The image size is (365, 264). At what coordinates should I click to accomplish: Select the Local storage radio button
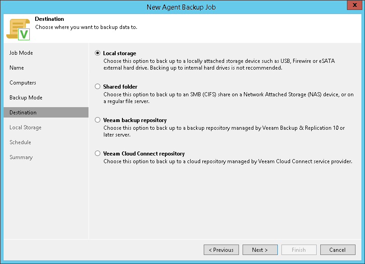click(98, 53)
